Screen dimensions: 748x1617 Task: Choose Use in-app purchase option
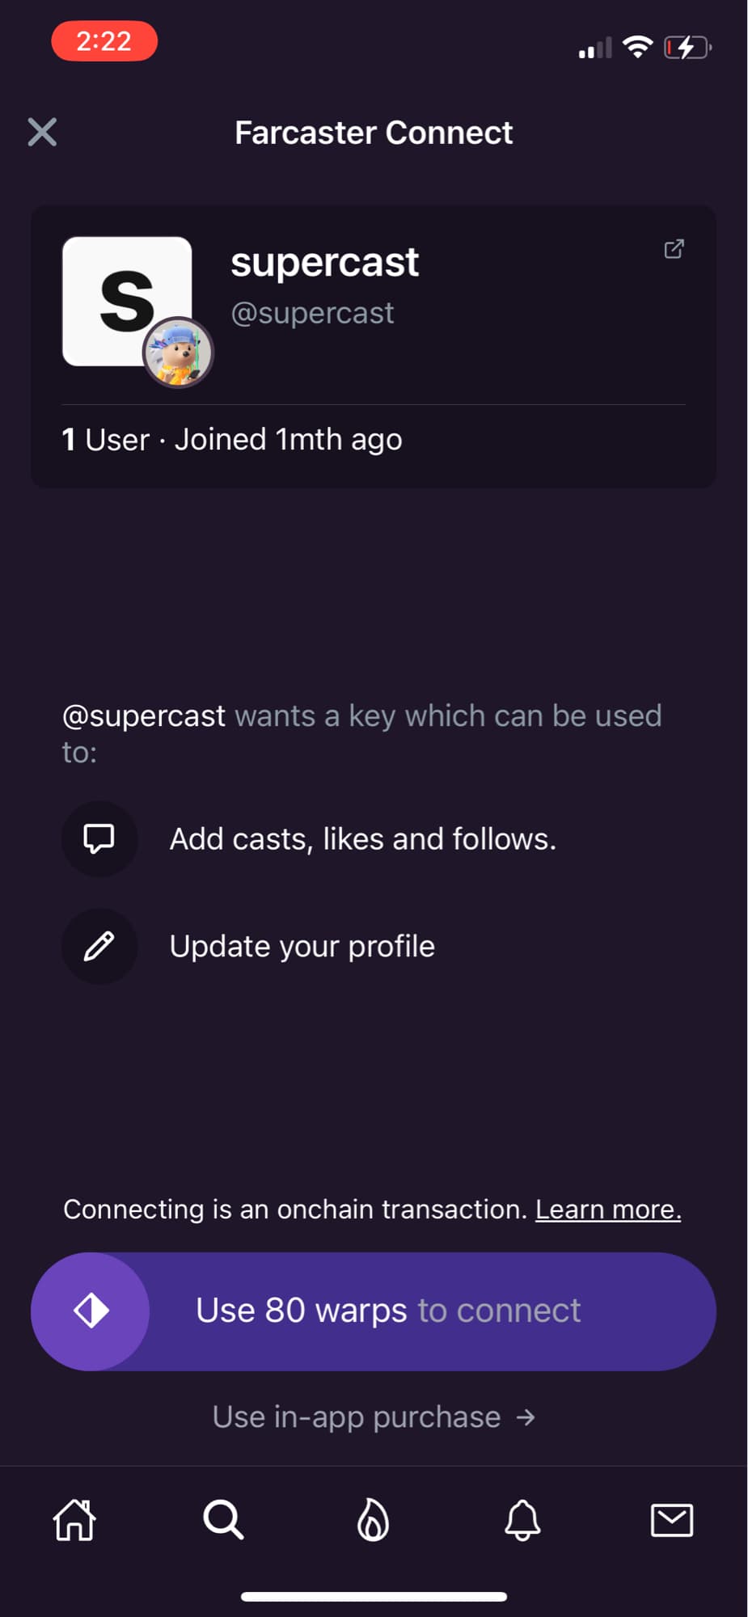374,1417
